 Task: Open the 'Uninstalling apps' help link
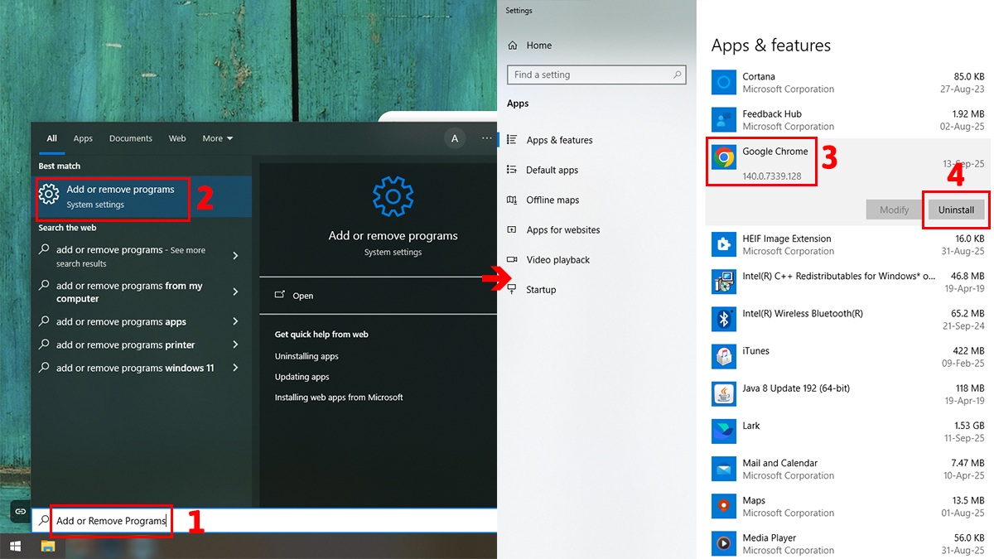pos(306,356)
